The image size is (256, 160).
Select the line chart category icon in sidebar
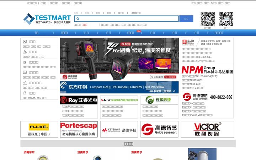point(25,42)
